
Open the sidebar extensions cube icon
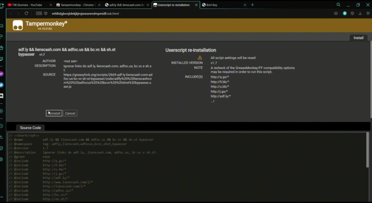[x=1, y=148]
